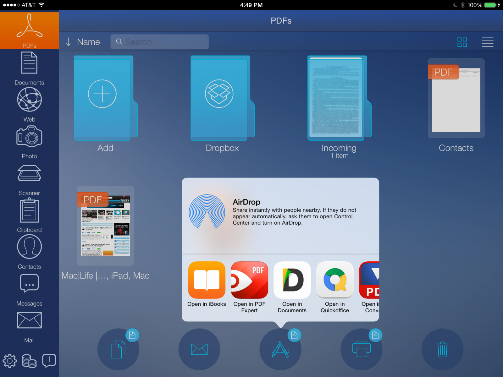
Task: Select Clipboard in the sidebar
Action: pos(29,215)
